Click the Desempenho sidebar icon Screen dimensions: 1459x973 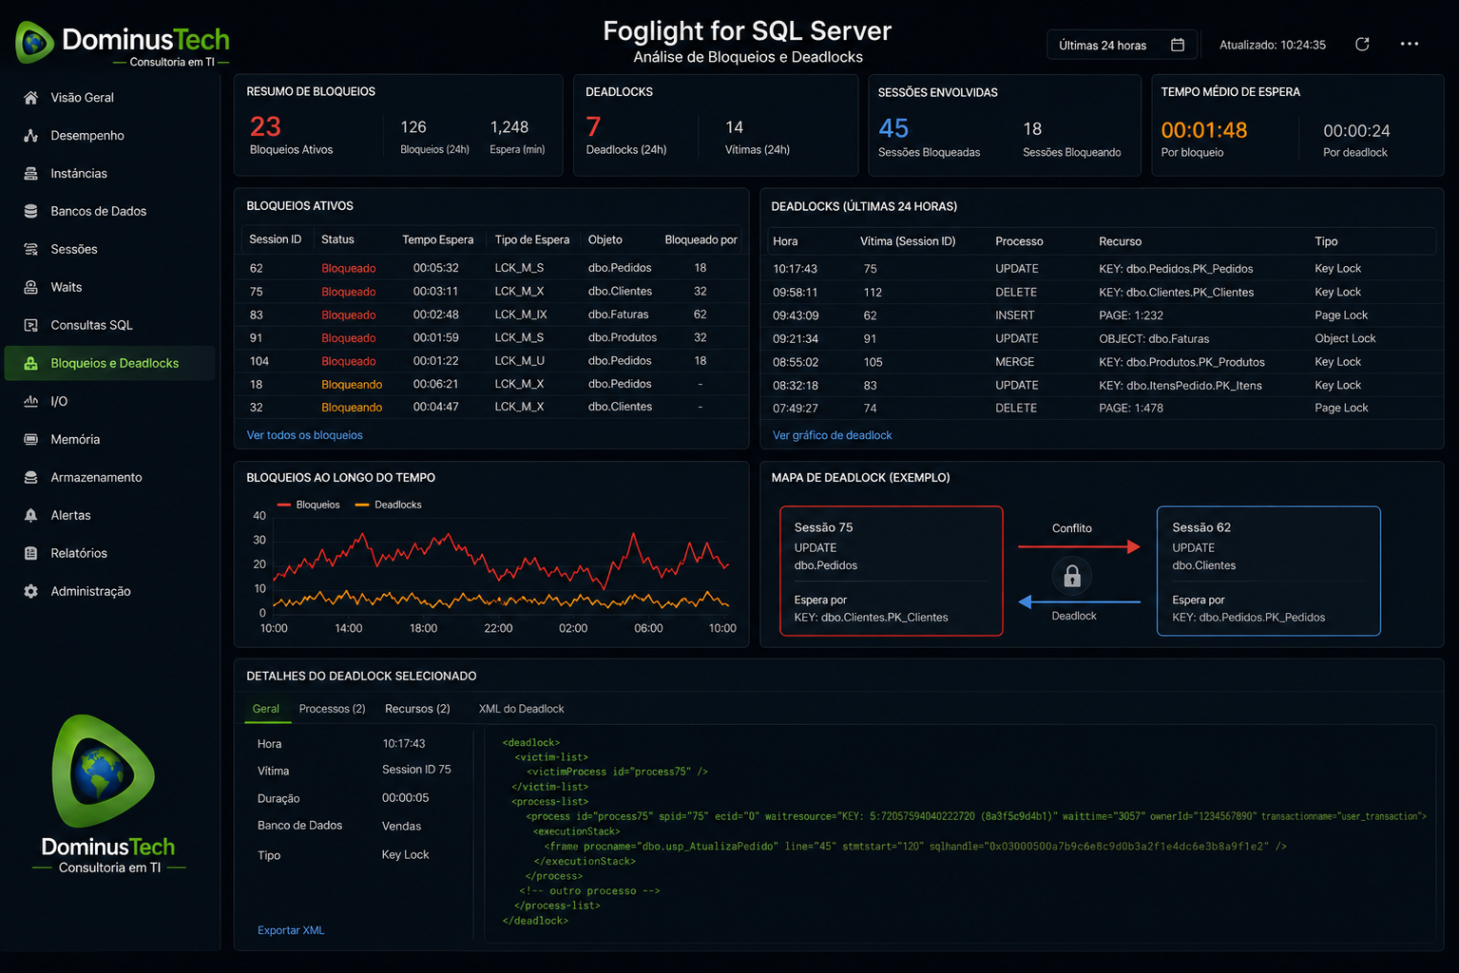30,136
